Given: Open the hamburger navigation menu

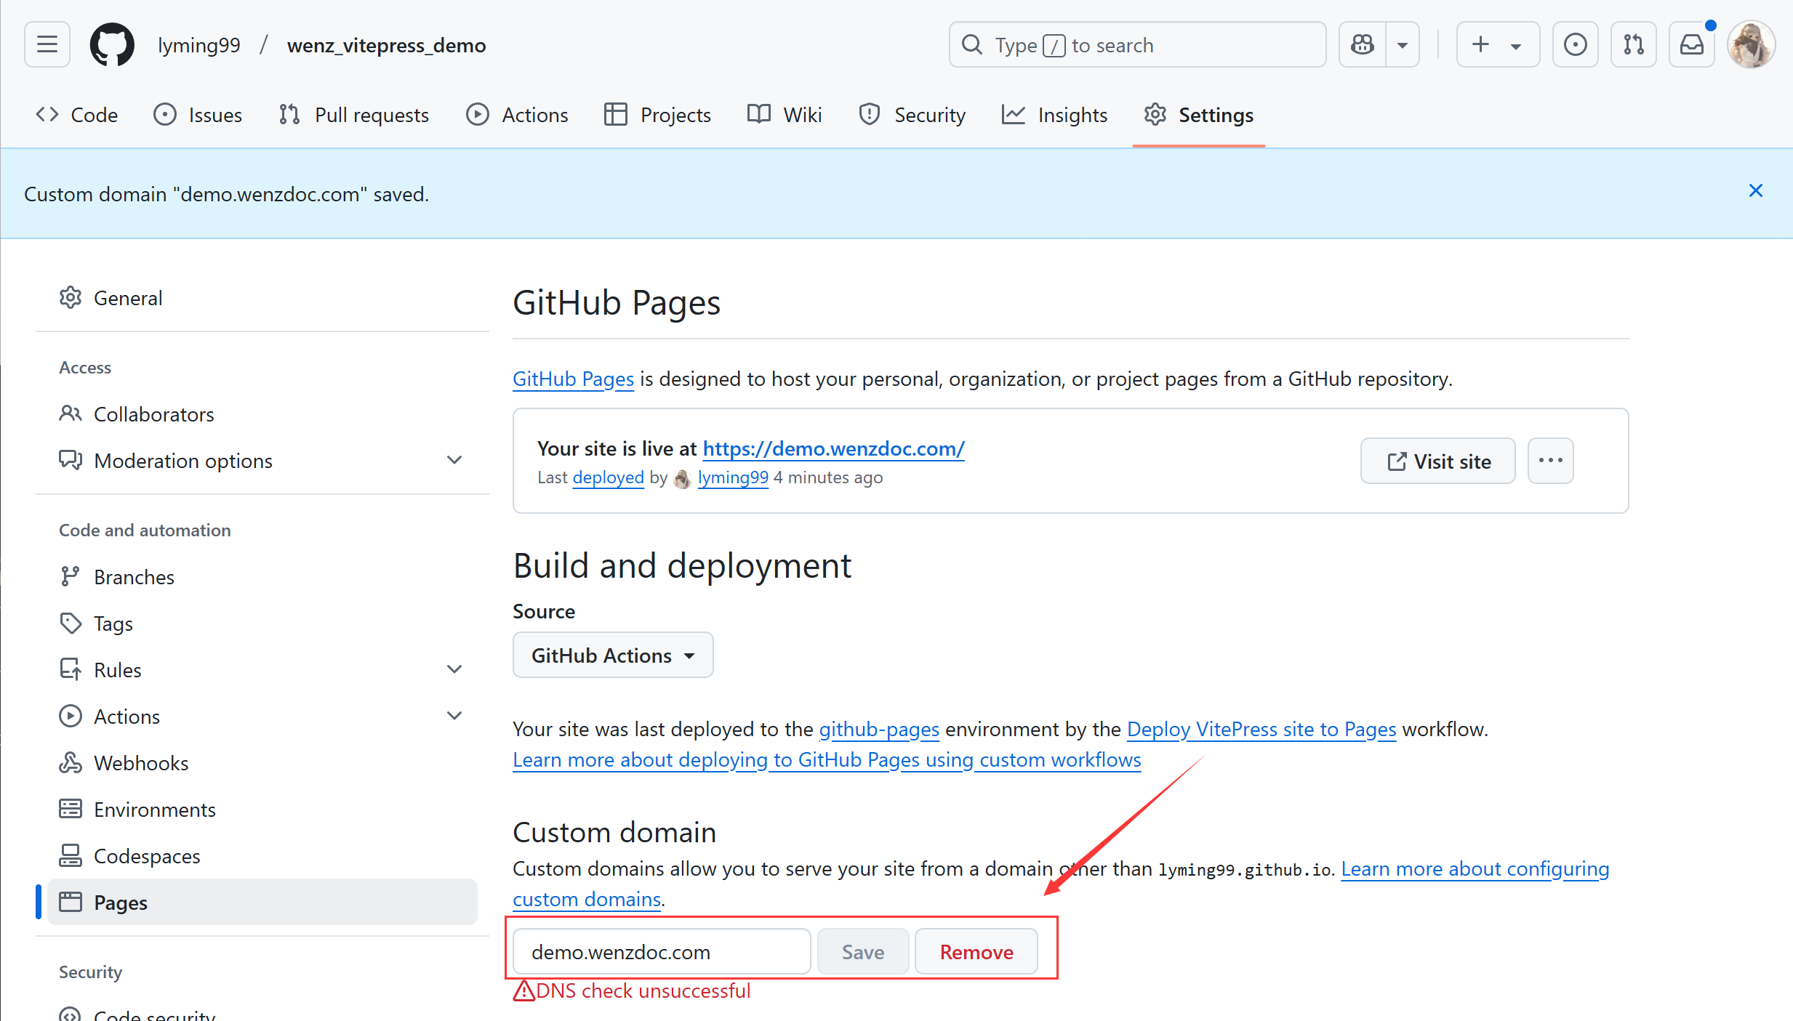Looking at the screenshot, I should point(47,45).
